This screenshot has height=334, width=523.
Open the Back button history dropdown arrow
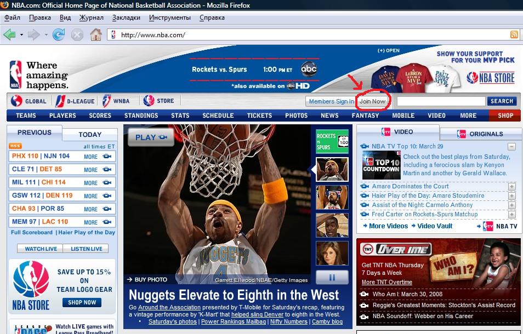point(22,34)
